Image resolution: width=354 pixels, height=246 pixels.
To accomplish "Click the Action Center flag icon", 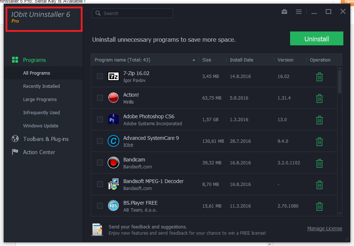I will [x=15, y=152].
